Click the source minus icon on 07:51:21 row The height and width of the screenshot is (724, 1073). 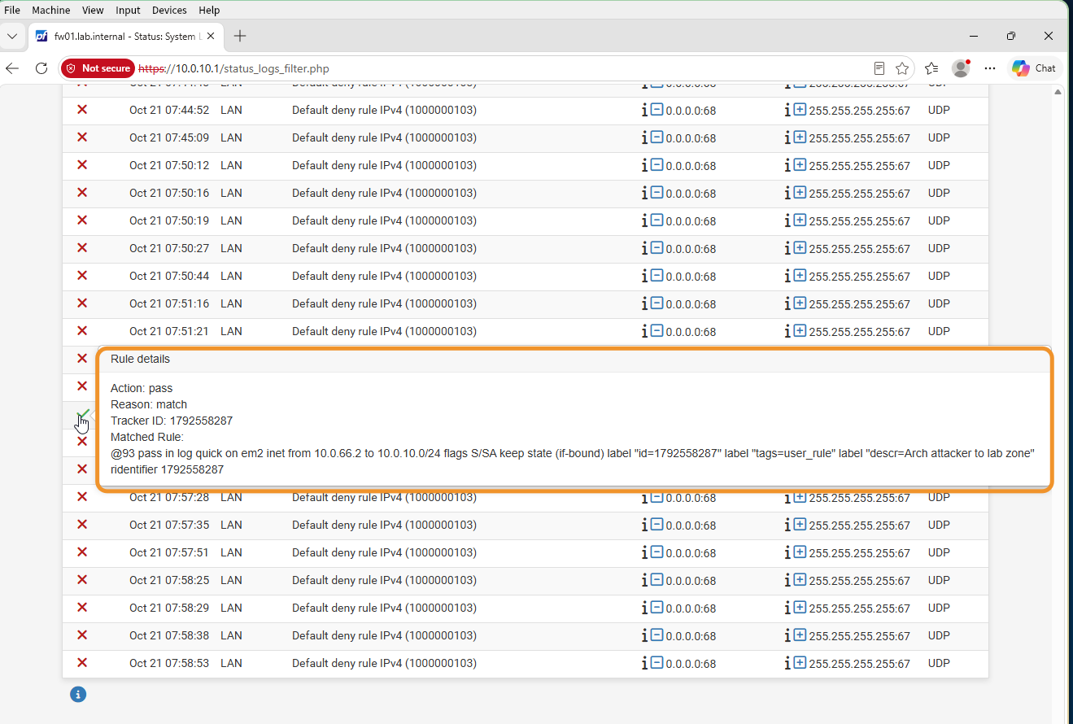[656, 331]
